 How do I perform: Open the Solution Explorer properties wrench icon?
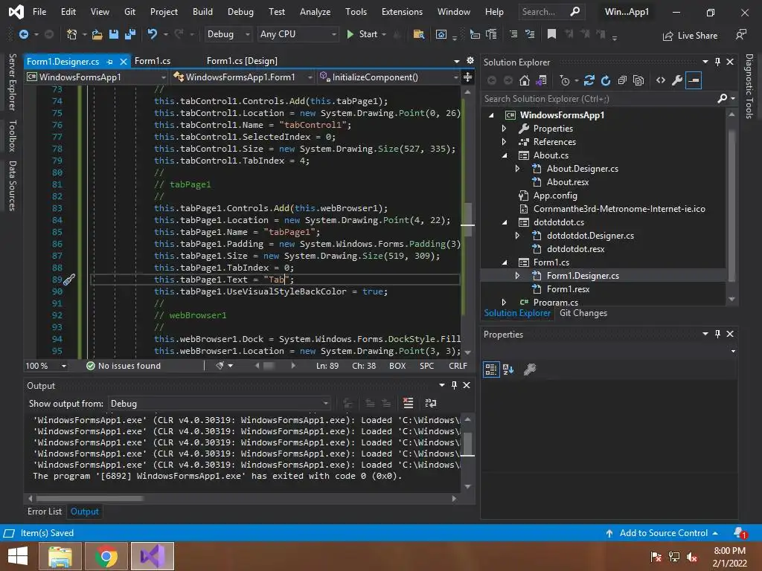676,80
